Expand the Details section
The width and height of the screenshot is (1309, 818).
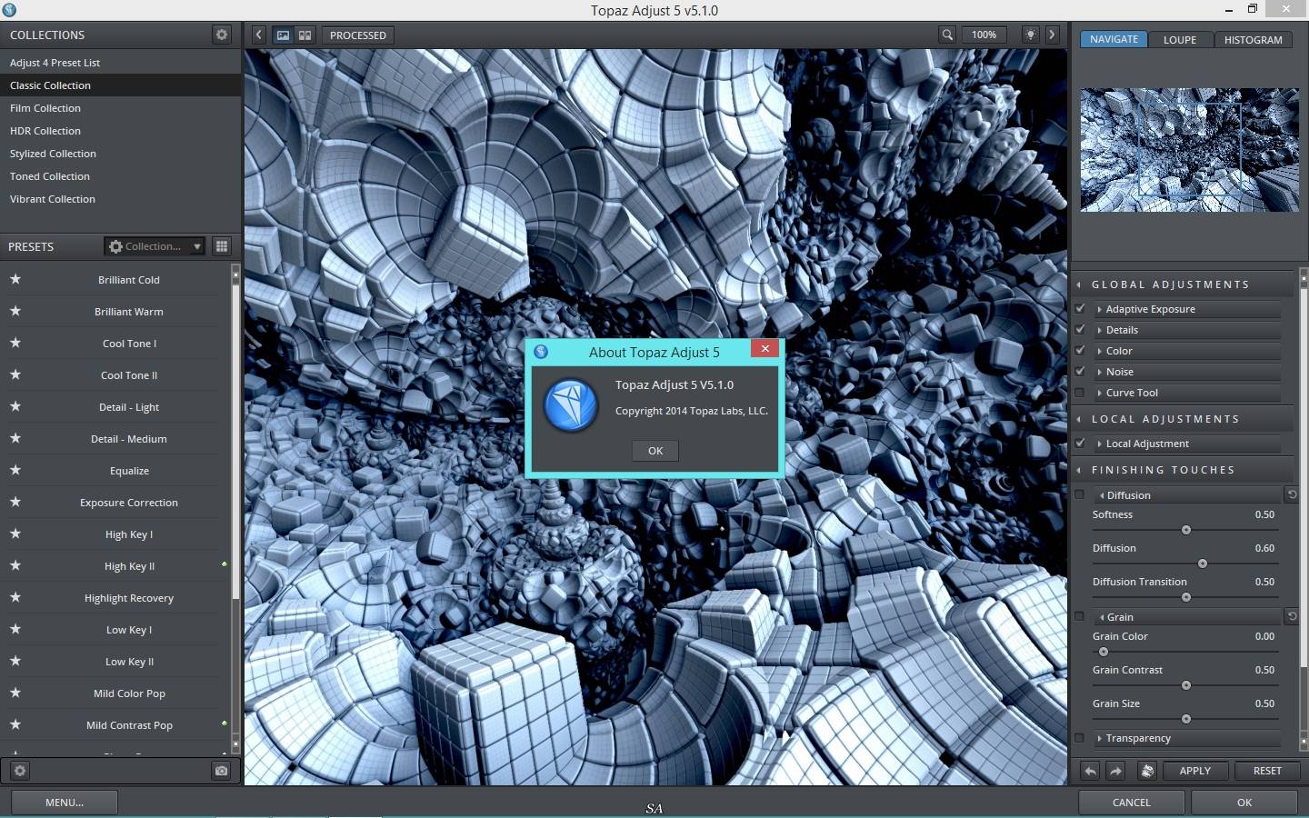[x=1185, y=330]
